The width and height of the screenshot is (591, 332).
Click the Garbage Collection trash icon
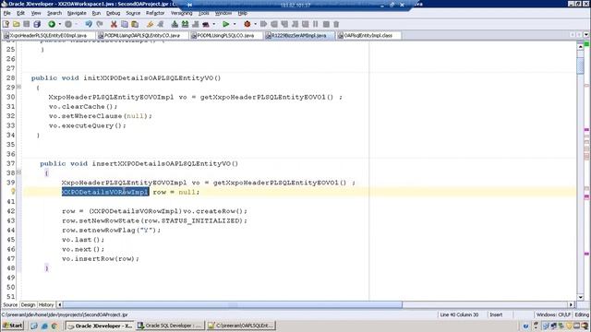pos(336,24)
